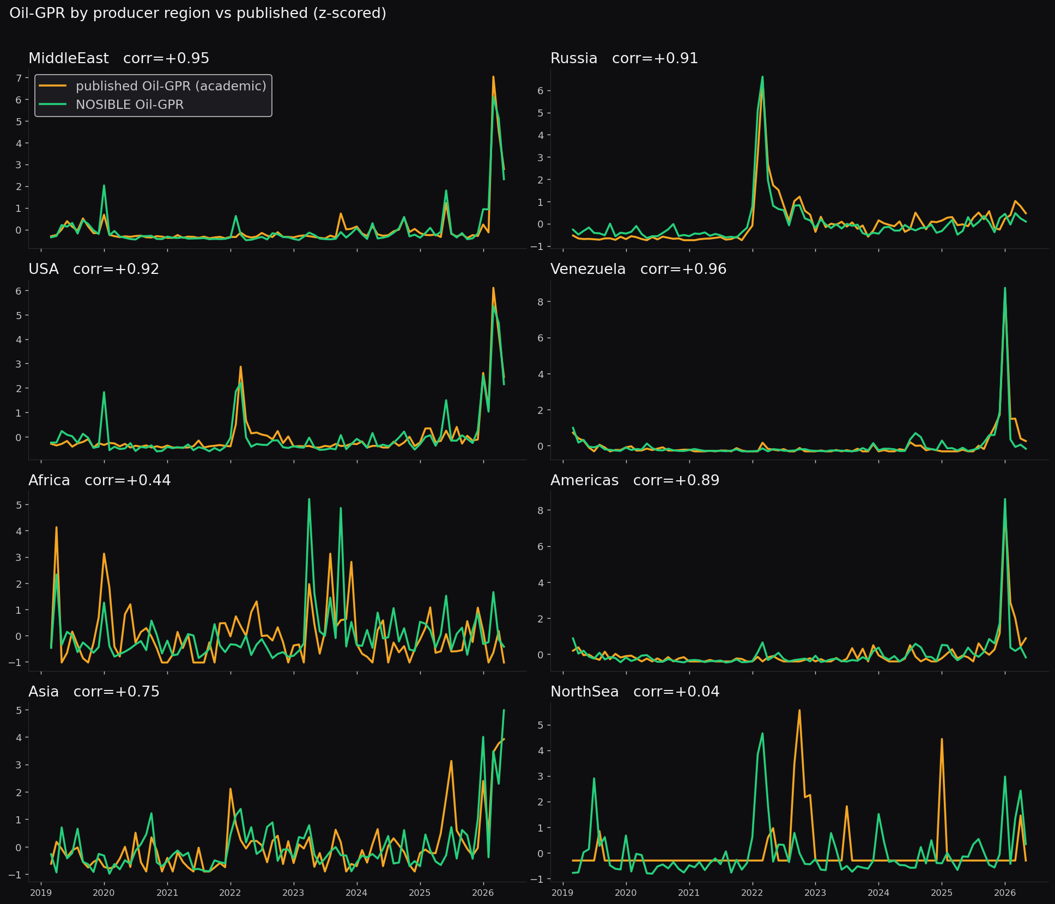
Task: Pick the "Americas corr=+0.89" panel title
Action: coord(635,480)
